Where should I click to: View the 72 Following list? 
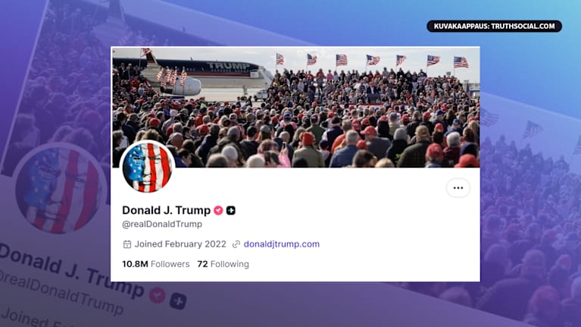223,264
